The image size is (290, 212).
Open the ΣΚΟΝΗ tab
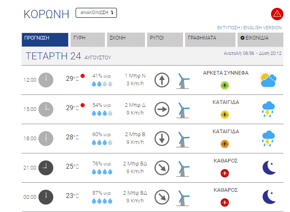126,40
